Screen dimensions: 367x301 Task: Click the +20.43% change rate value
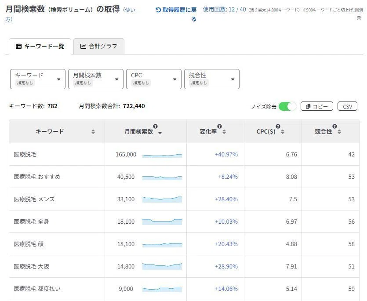point(226,244)
